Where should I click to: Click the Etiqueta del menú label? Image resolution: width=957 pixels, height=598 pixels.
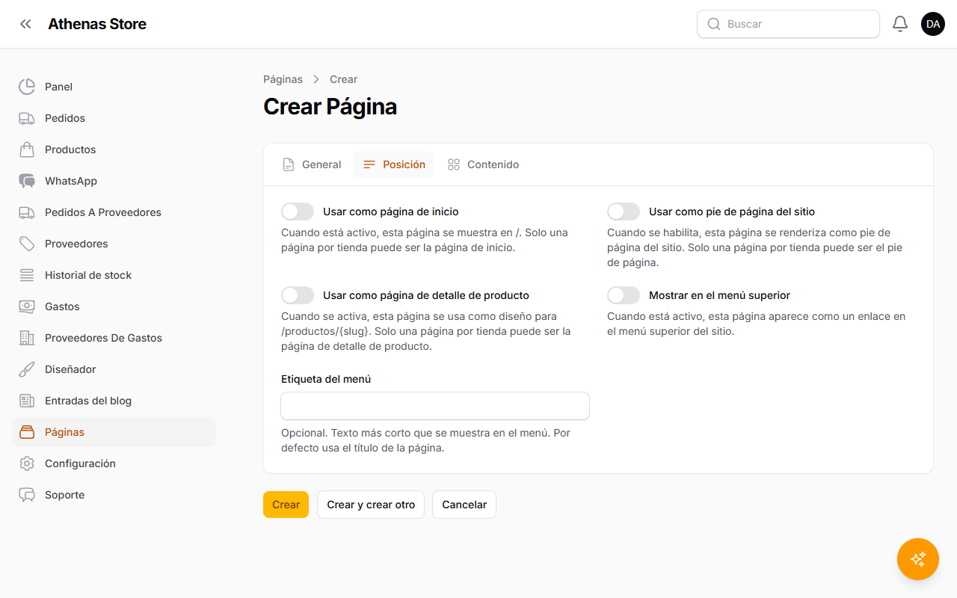pos(326,379)
